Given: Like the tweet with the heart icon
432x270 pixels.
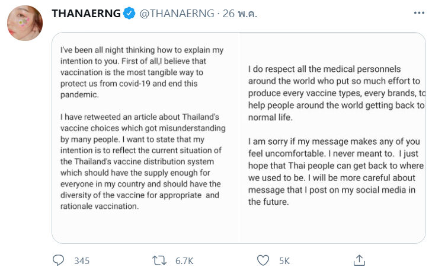Looking at the screenshot, I should point(263,260).
